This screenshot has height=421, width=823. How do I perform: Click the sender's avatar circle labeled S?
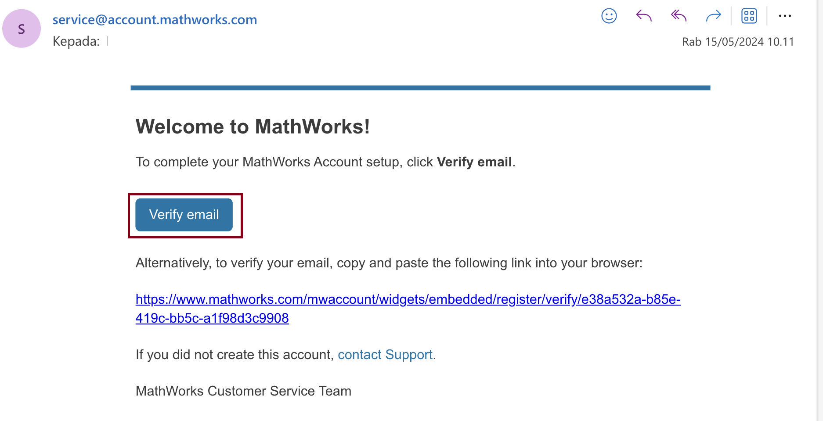22,29
